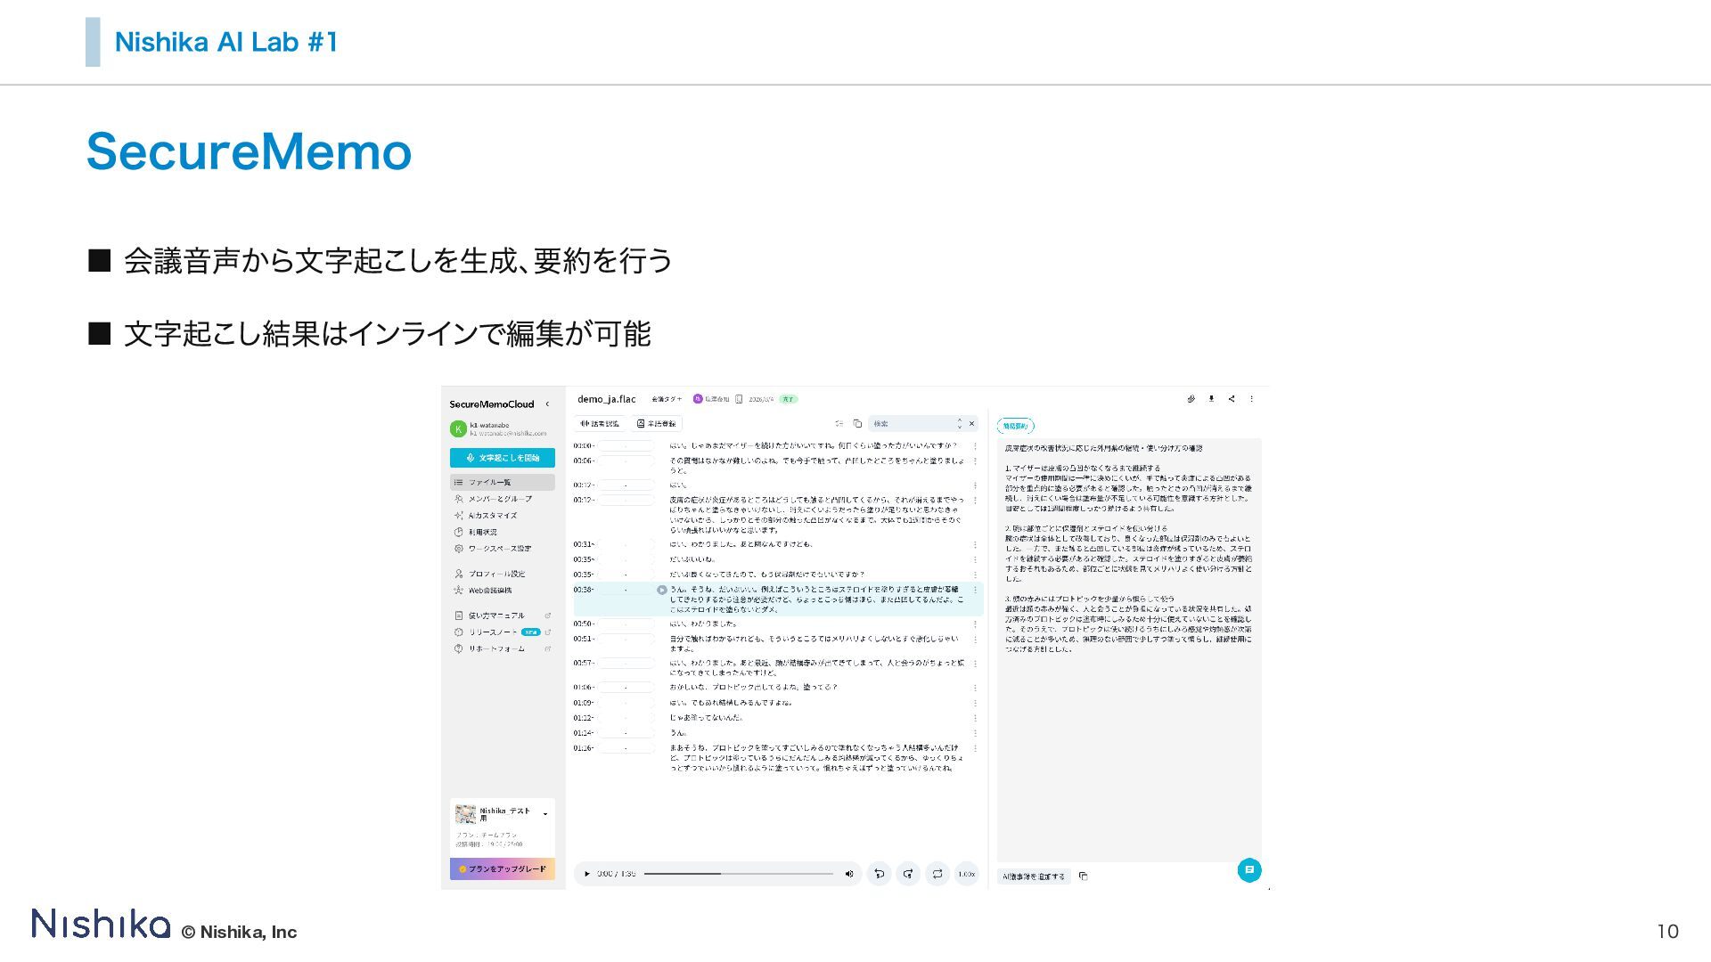Select the 簡易要約 summary tab chip
1711x962 pixels.
[x=1016, y=426]
